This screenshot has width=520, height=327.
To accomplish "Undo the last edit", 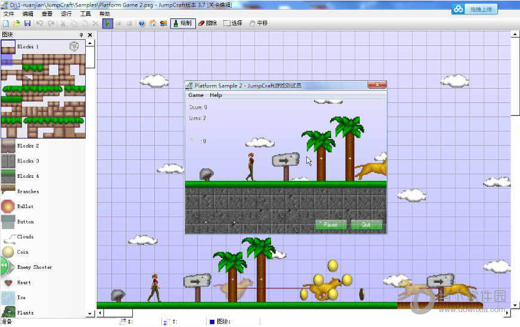I will (x=40, y=24).
